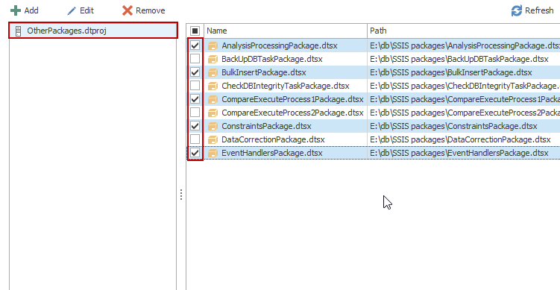Click the package icon of BulkInsertPackage.dtsx
This screenshot has width=560, height=290.
tap(213, 72)
